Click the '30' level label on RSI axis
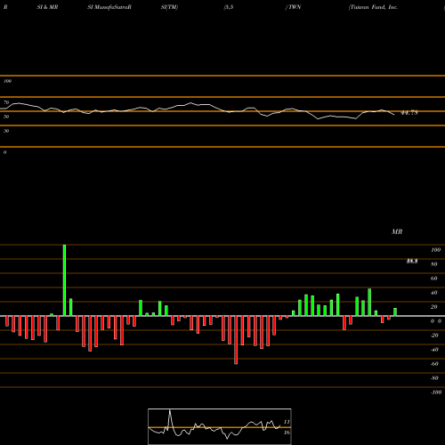445x445 pixels. 6,131
